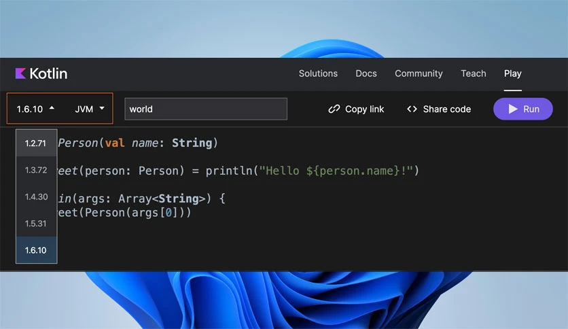Viewport: 568px width, 329px height.
Task: Click the 'Person(args[0])' code line
Action: (x=124, y=213)
